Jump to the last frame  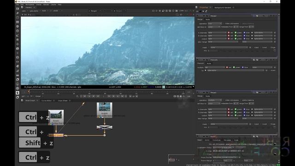(x=122, y=96)
